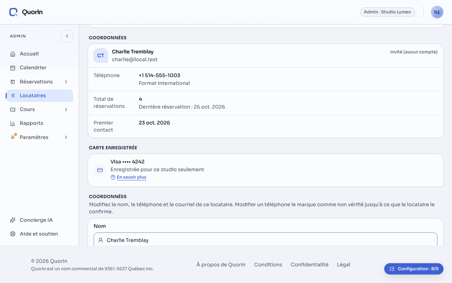
Task: Open Rapports in the sidebar
Action: pos(40,123)
